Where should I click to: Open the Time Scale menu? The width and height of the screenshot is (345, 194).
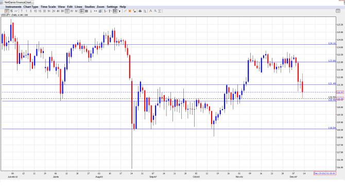(x=48, y=7)
